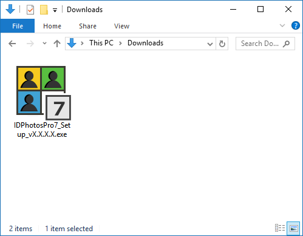This screenshot has width=303, height=236.
Task: Minimize the Downloads window
Action: 233,9
